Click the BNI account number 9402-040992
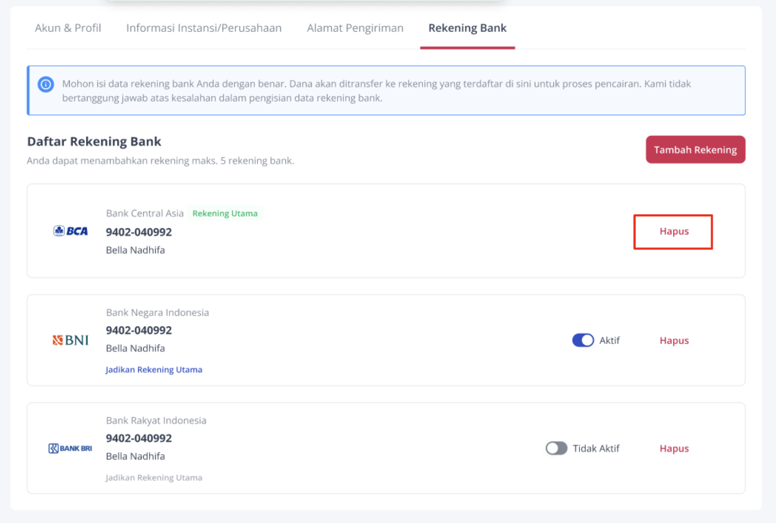776x523 pixels. pyautogui.click(x=139, y=330)
